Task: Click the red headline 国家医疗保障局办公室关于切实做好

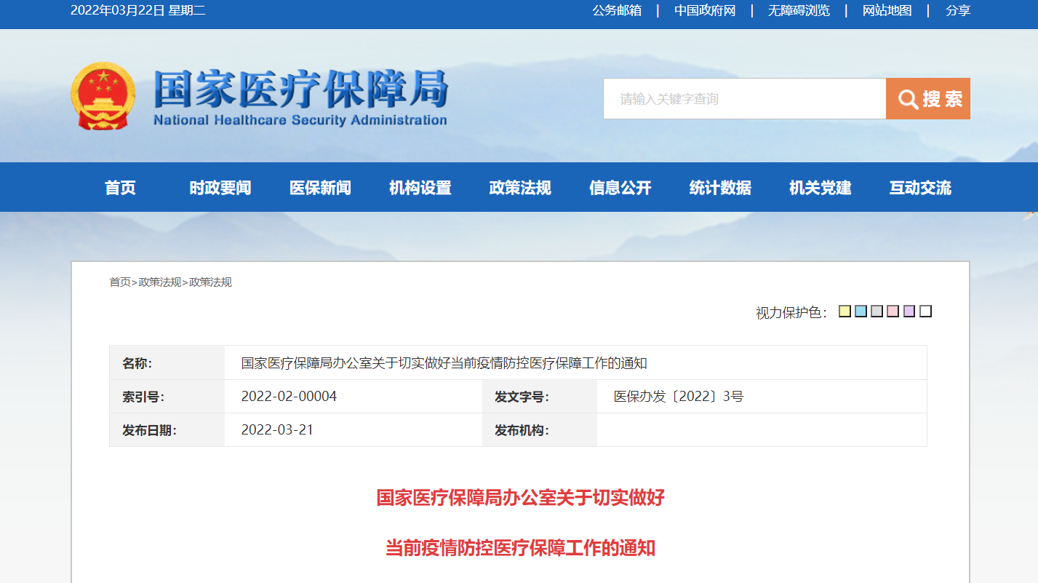Action: point(520,499)
